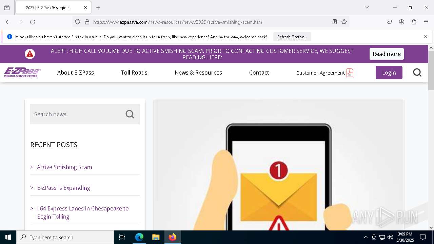Close the E-ZPass Virginia tab

85,7
